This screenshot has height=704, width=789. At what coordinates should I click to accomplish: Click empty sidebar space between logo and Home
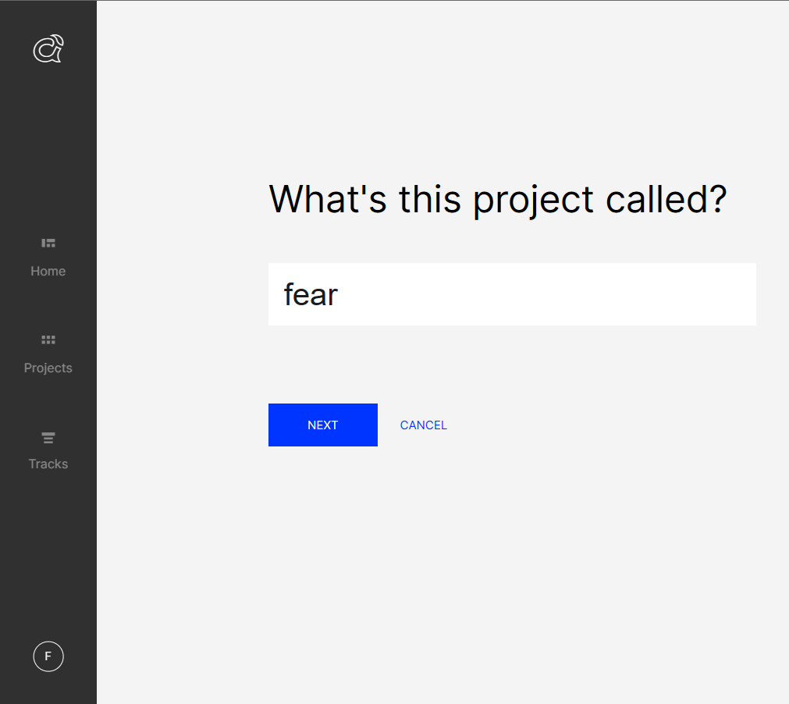[x=48, y=148]
